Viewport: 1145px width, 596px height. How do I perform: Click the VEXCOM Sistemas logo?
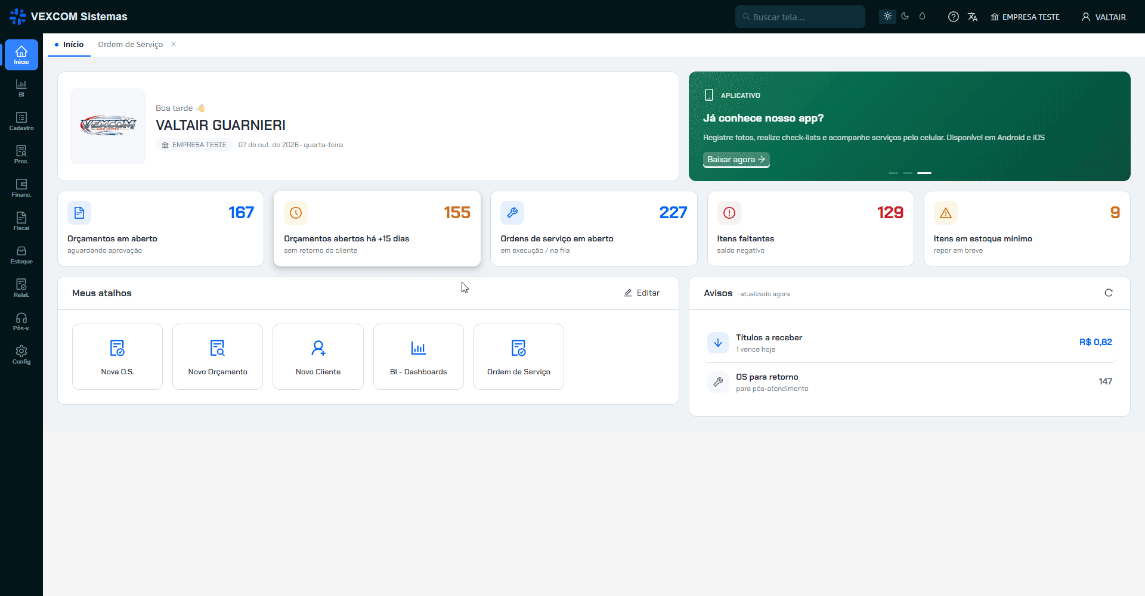click(x=69, y=17)
